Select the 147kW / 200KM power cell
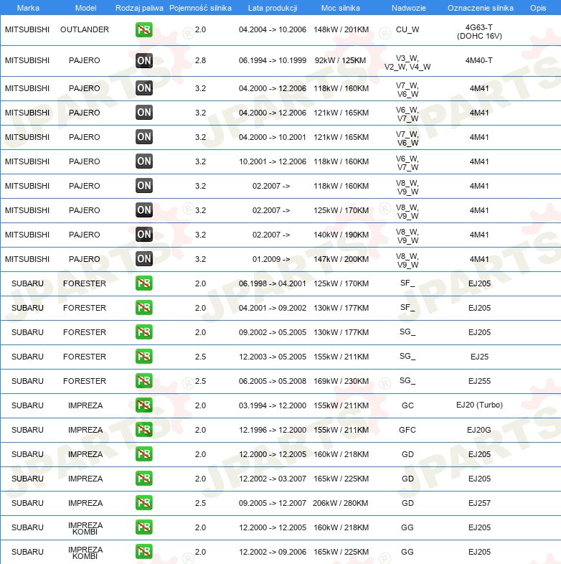 [341, 259]
